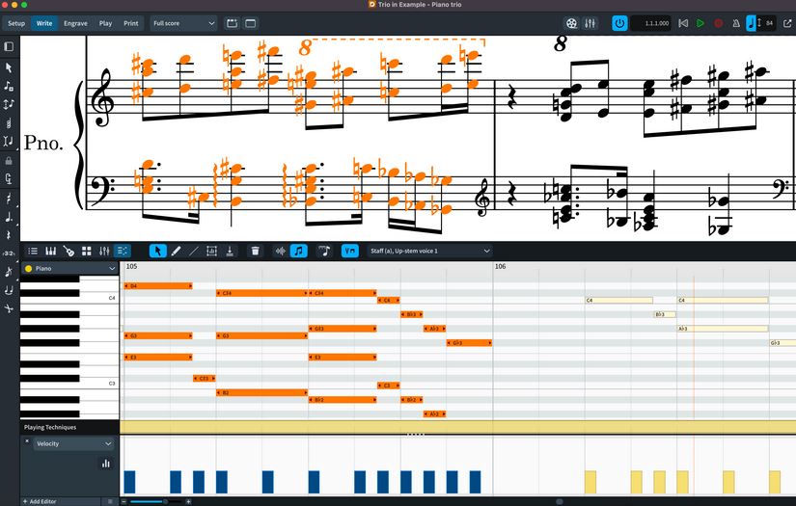Toggle chord input mode
This screenshot has width=796, height=506.
click(x=9, y=122)
